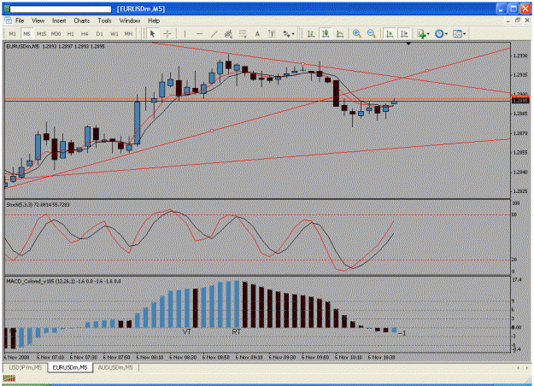Open the indicators list dropdown
This screenshot has height=386, width=534.
pyautogui.click(x=423, y=33)
